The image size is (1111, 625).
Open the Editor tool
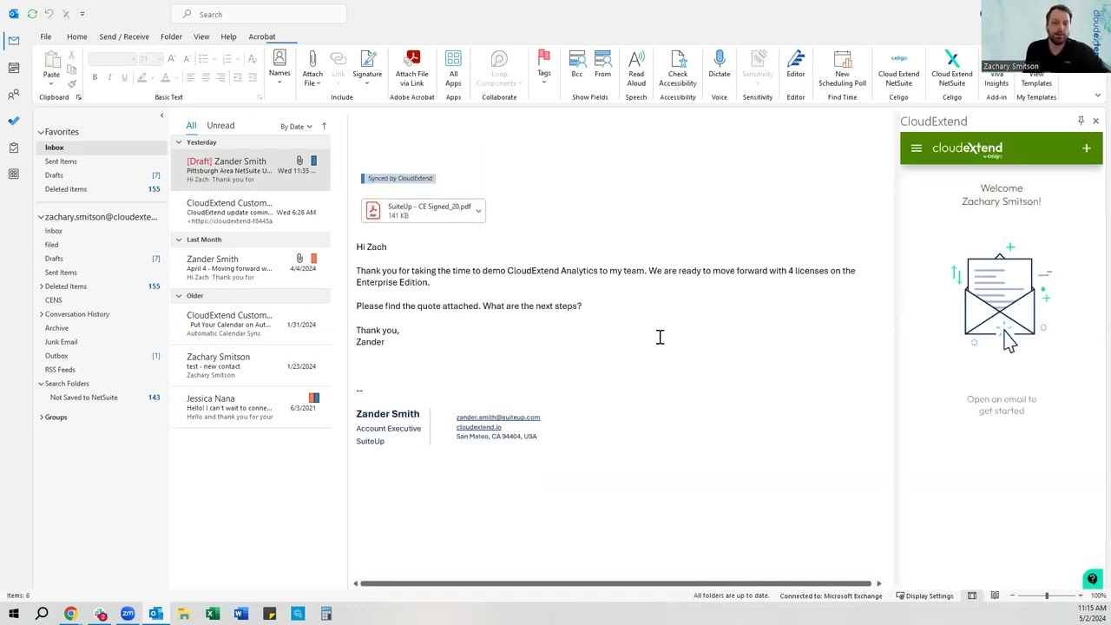pos(796,65)
